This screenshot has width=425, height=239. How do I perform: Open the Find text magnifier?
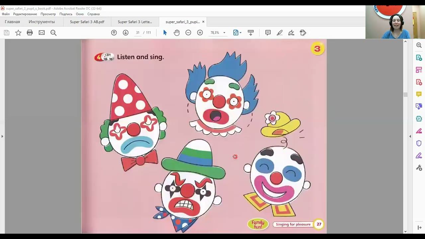(x=53, y=33)
